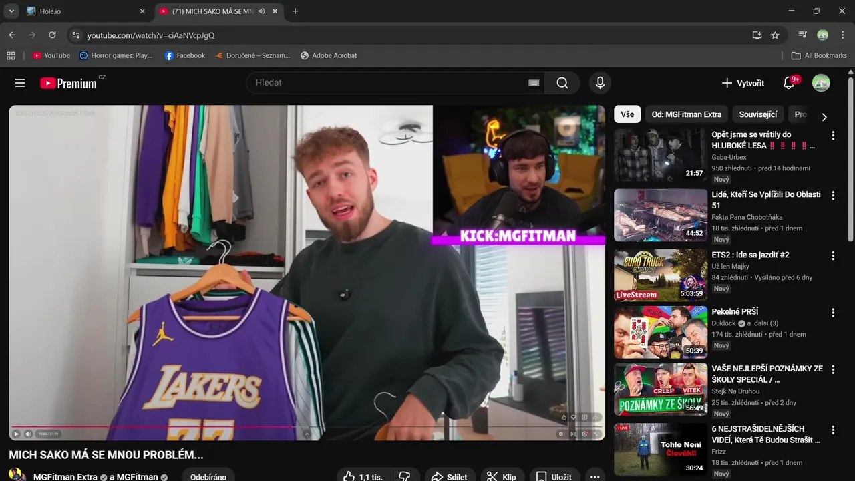Click the page vertical scrollbar
The height and width of the screenshot is (481, 855).
pos(850,158)
